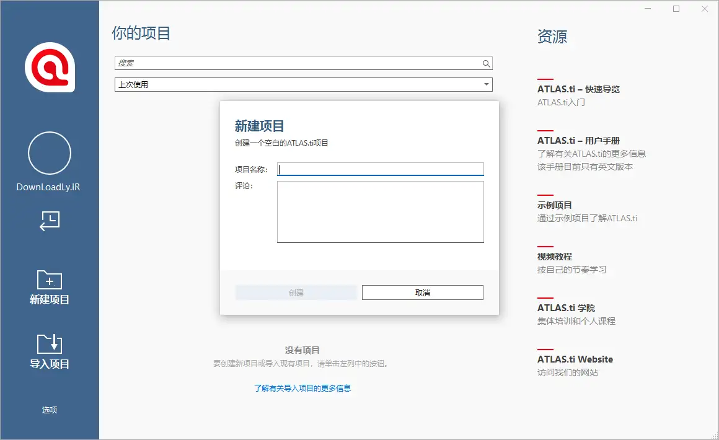This screenshot has width=719, height=440.
Task: Open ATLAS.ti – 用户手册 resource
Action: pyautogui.click(x=578, y=141)
